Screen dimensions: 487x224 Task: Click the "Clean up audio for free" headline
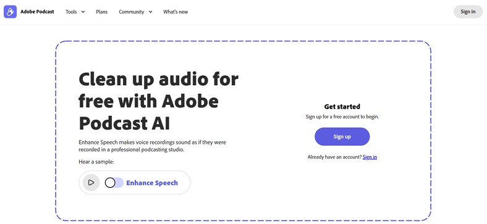[158, 101]
